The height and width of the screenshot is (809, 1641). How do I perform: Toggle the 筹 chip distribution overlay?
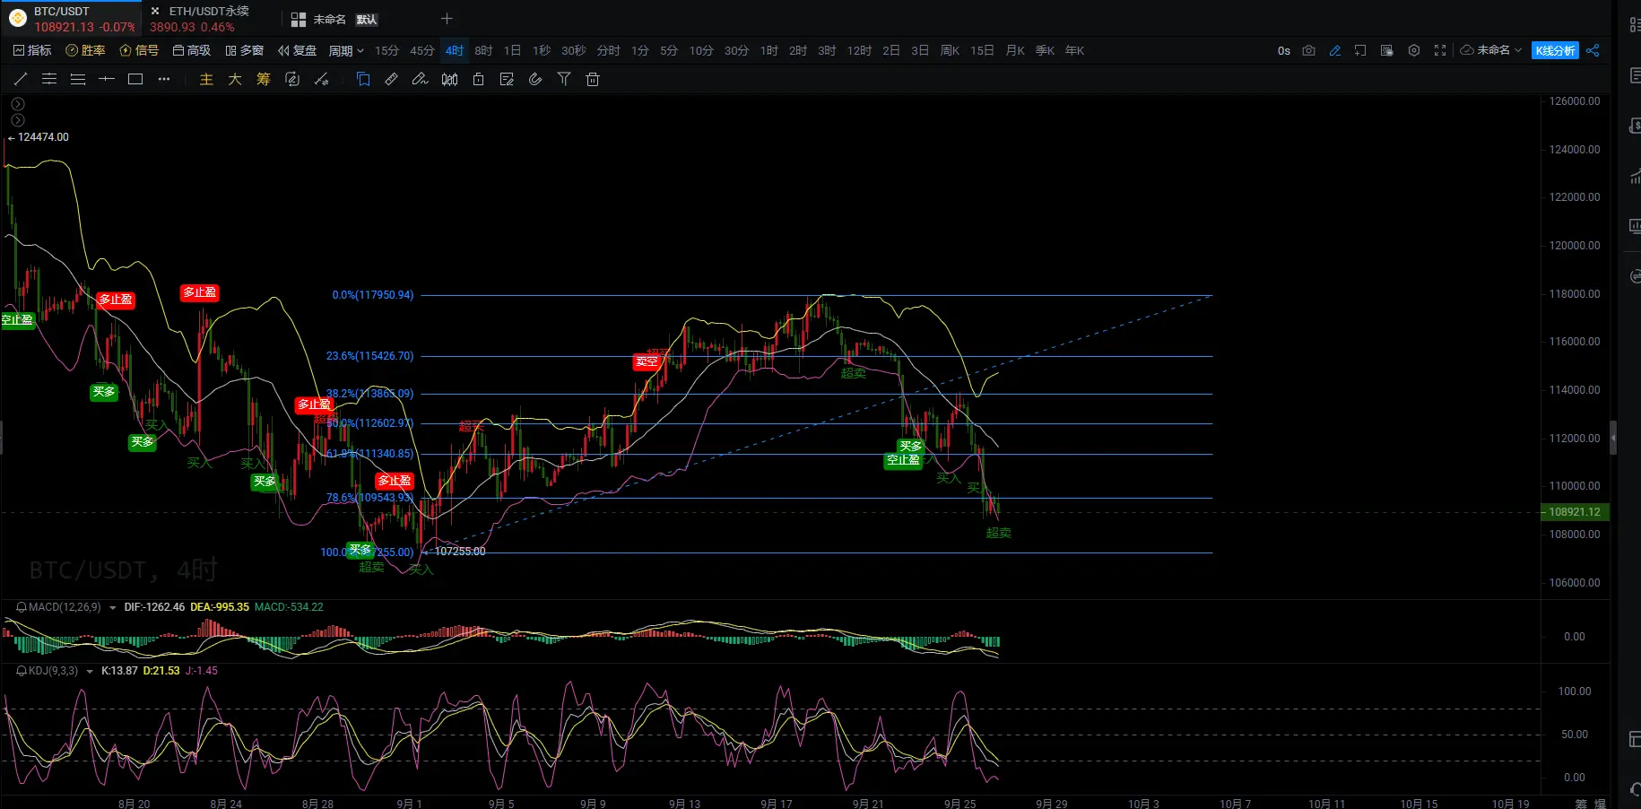tap(264, 80)
